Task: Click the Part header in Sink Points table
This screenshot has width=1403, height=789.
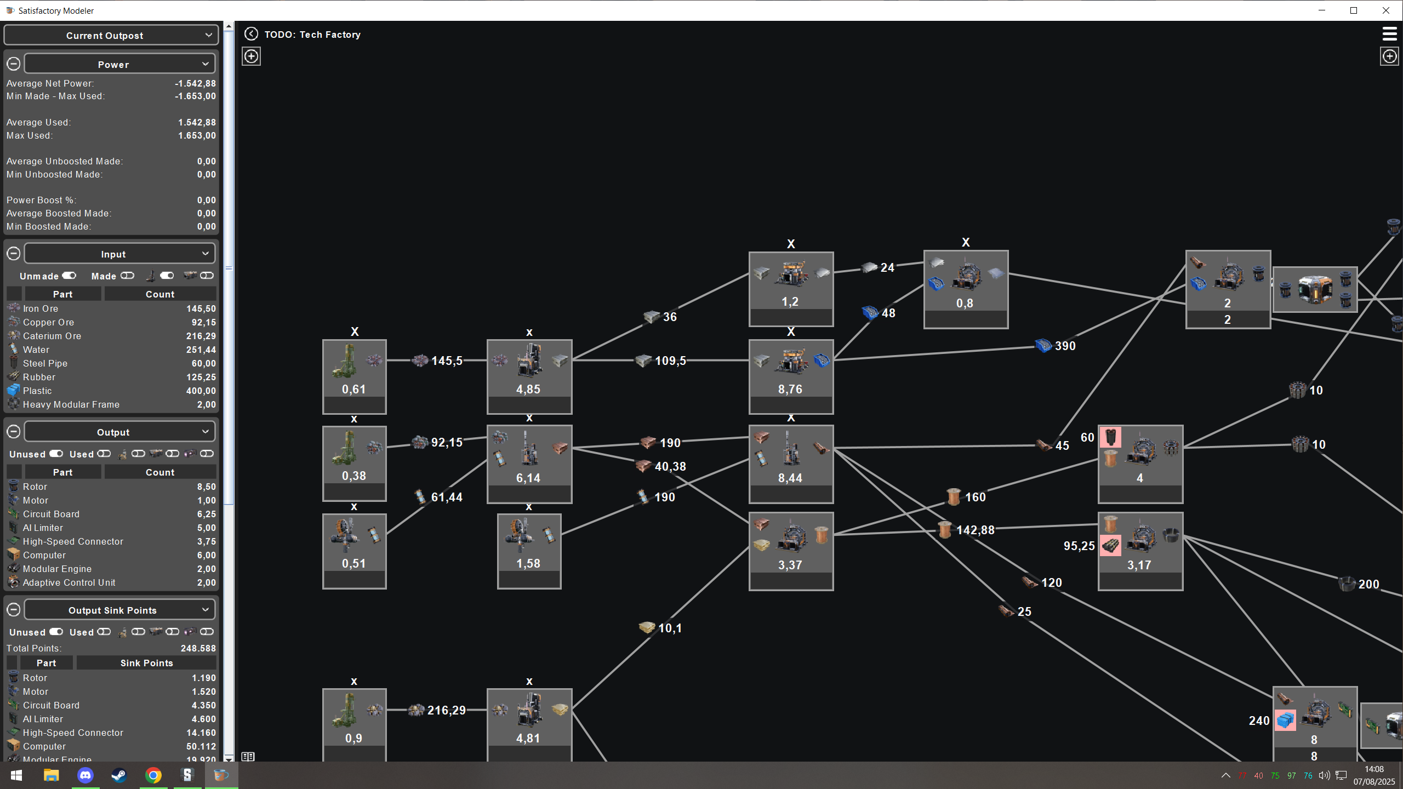Action: [47, 663]
